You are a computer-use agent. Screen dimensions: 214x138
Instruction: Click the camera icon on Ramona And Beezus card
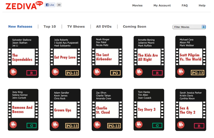13,125
